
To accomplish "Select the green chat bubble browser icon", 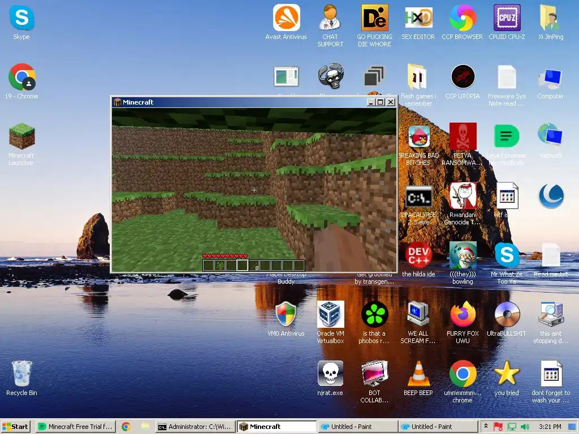I will [x=507, y=136].
